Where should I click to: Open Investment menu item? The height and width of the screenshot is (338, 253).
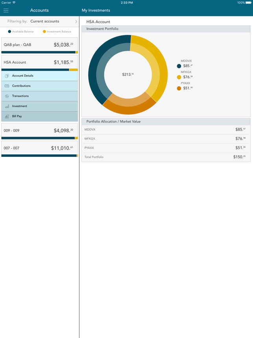40,106
